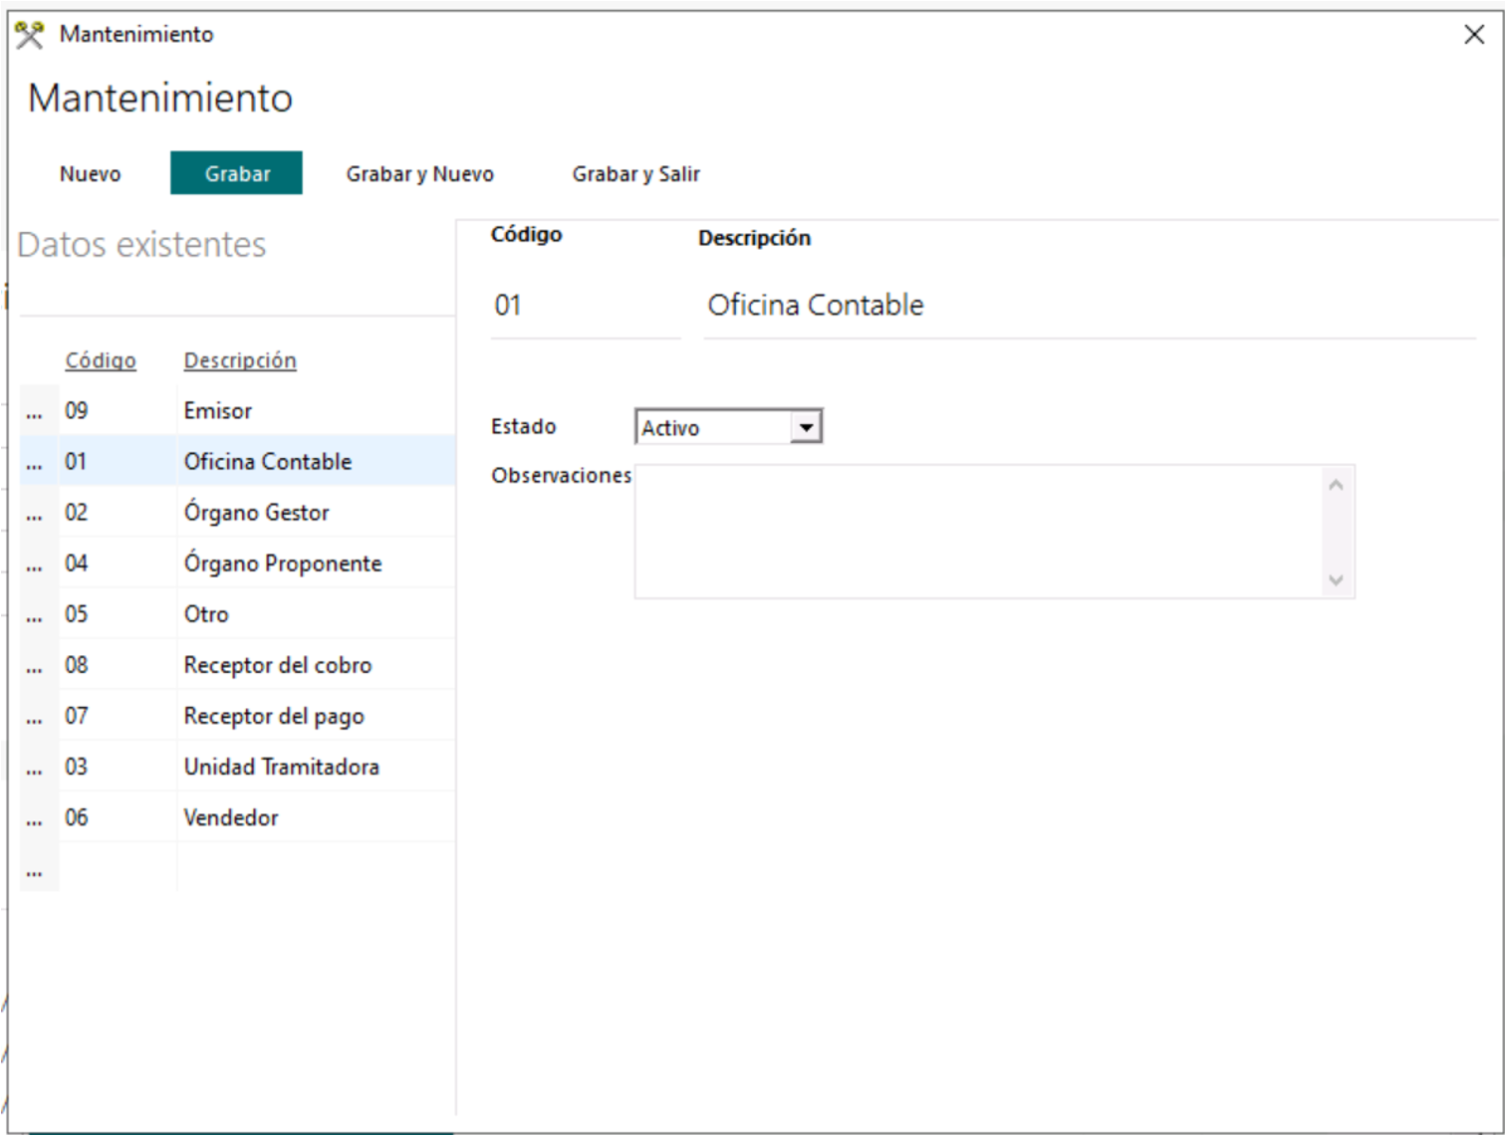1505x1136 pixels.
Task: Sort list by Descripción column header
Action: click(240, 360)
